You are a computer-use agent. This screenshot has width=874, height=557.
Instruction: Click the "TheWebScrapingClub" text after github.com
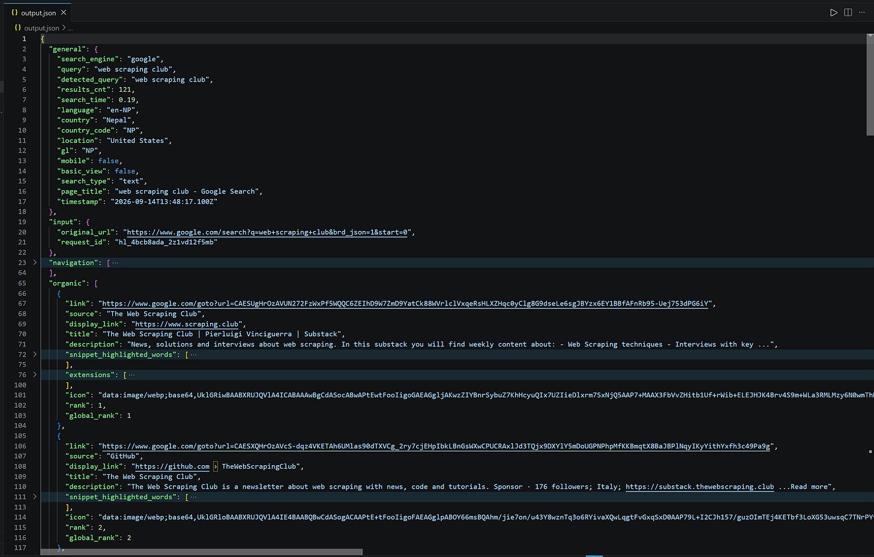click(259, 466)
